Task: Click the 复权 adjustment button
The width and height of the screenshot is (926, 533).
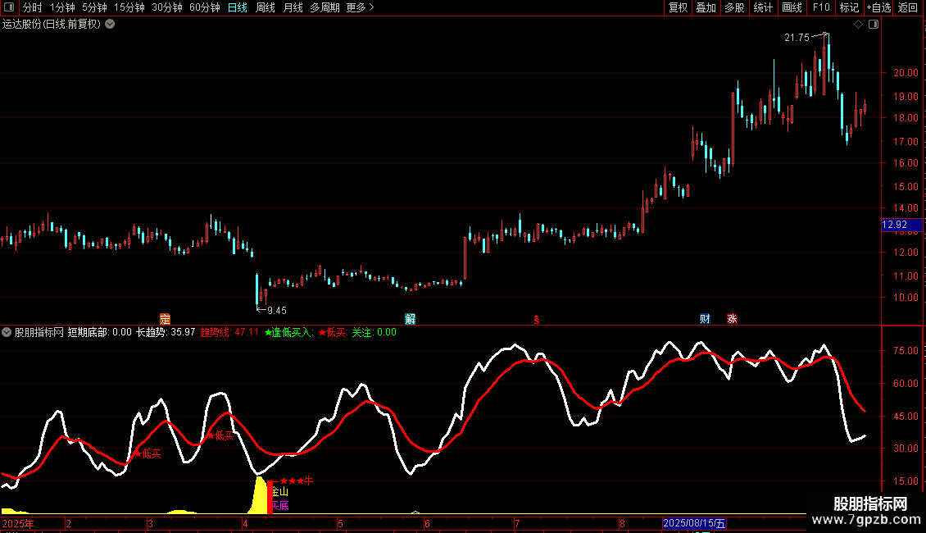Action: (x=678, y=7)
